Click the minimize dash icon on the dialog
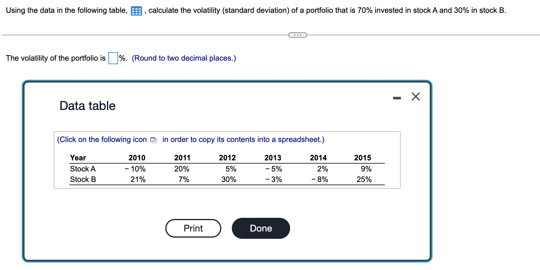540x270 pixels. pyautogui.click(x=396, y=98)
